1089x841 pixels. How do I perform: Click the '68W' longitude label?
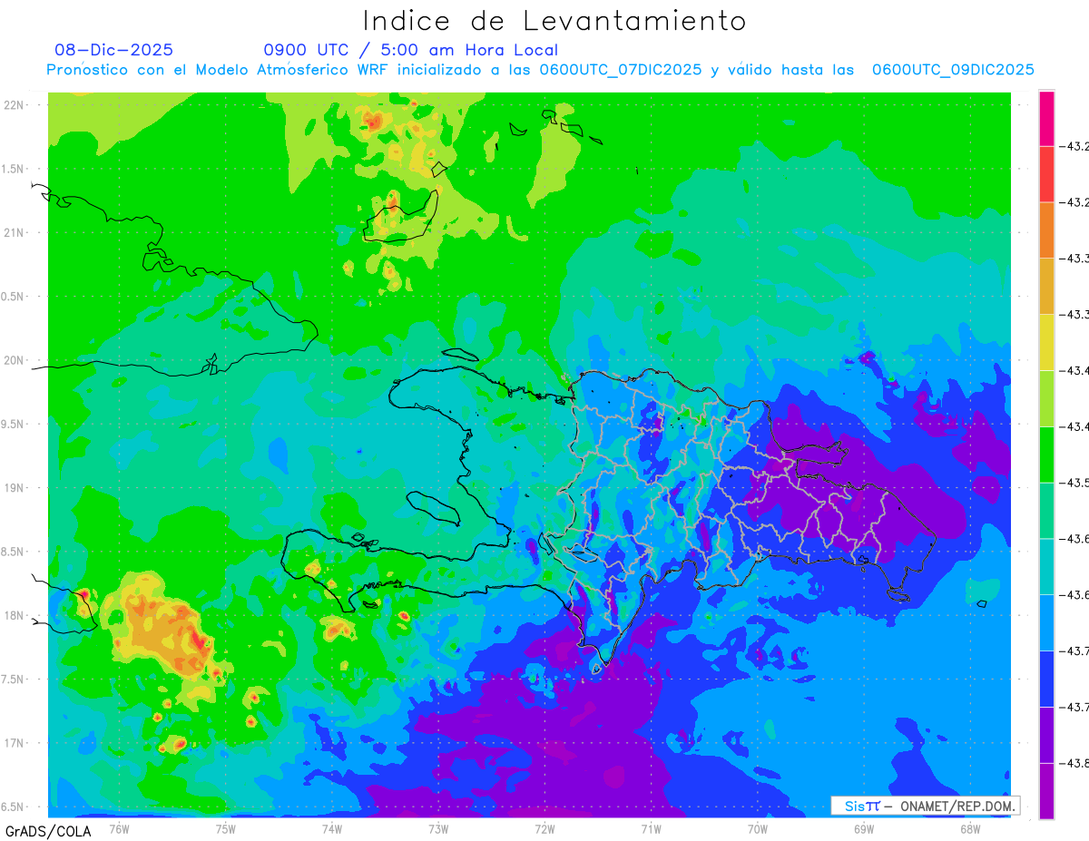[x=970, y=828]
